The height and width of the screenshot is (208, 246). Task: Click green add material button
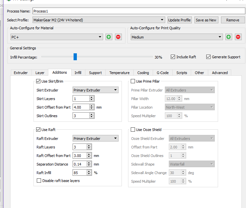(x=109, y=37)
